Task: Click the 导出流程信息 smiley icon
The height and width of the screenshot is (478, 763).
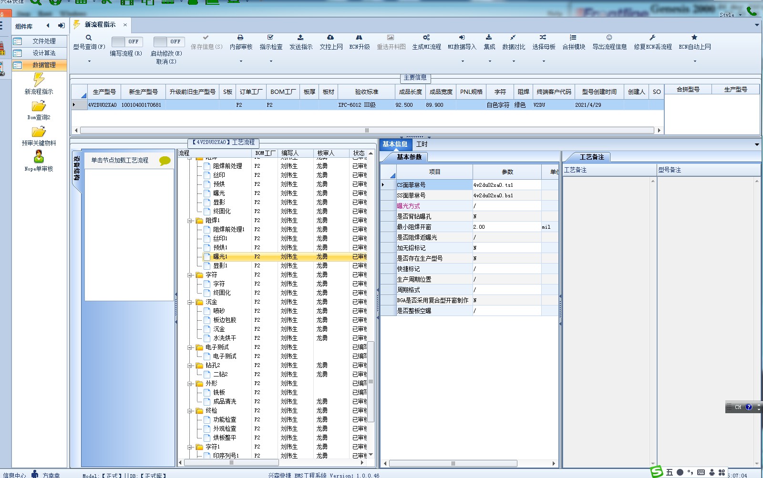Action: [x=609, y=37]
